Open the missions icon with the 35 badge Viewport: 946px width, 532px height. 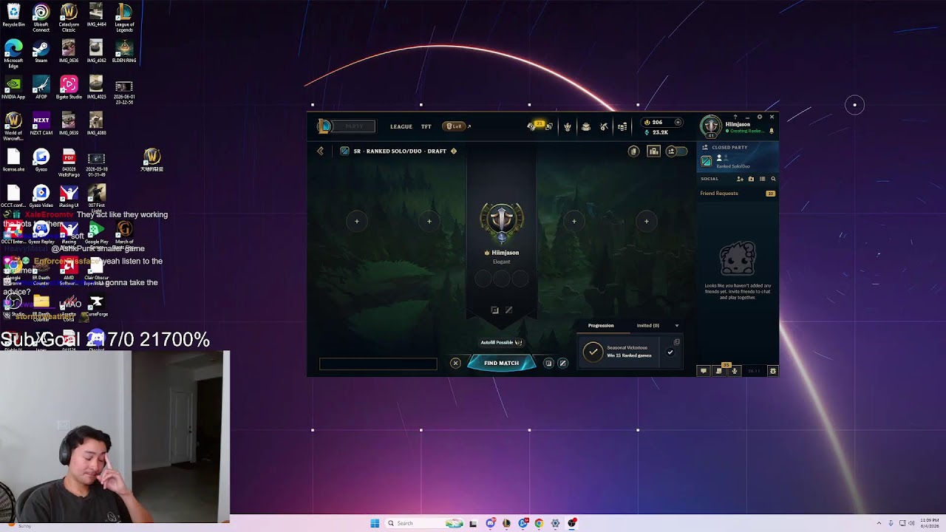point(719,370)
